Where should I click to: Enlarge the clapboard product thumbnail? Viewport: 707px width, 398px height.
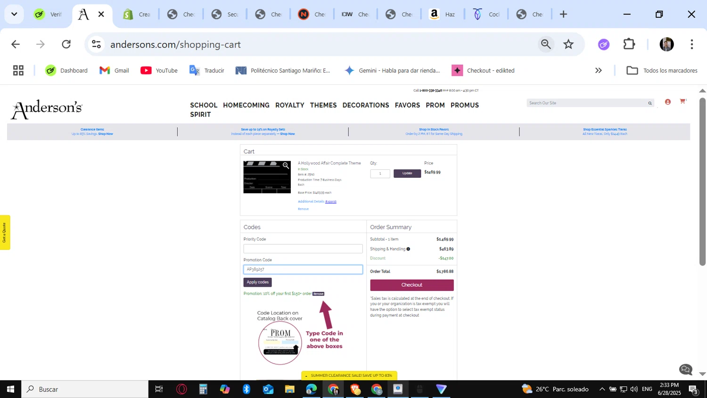pos(267,177)
